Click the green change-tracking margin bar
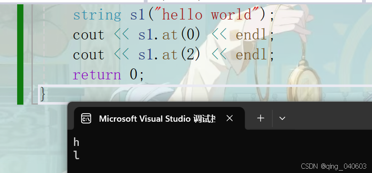 point(20,54)
